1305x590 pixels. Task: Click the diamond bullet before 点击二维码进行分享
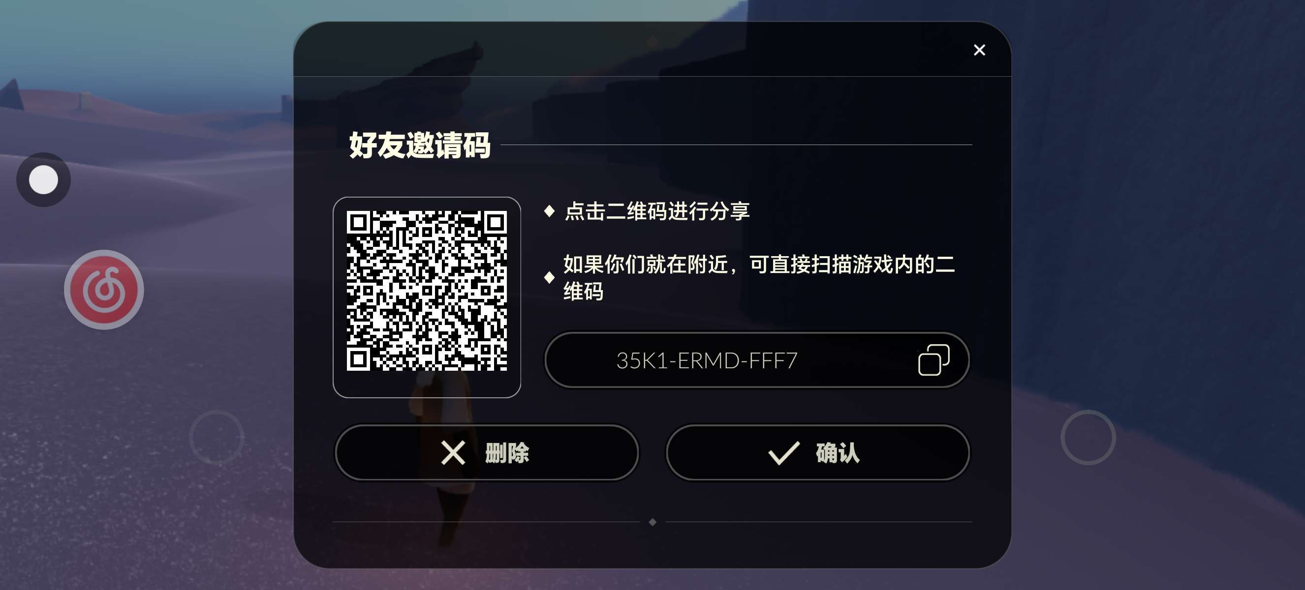click(x=549, y=211)
